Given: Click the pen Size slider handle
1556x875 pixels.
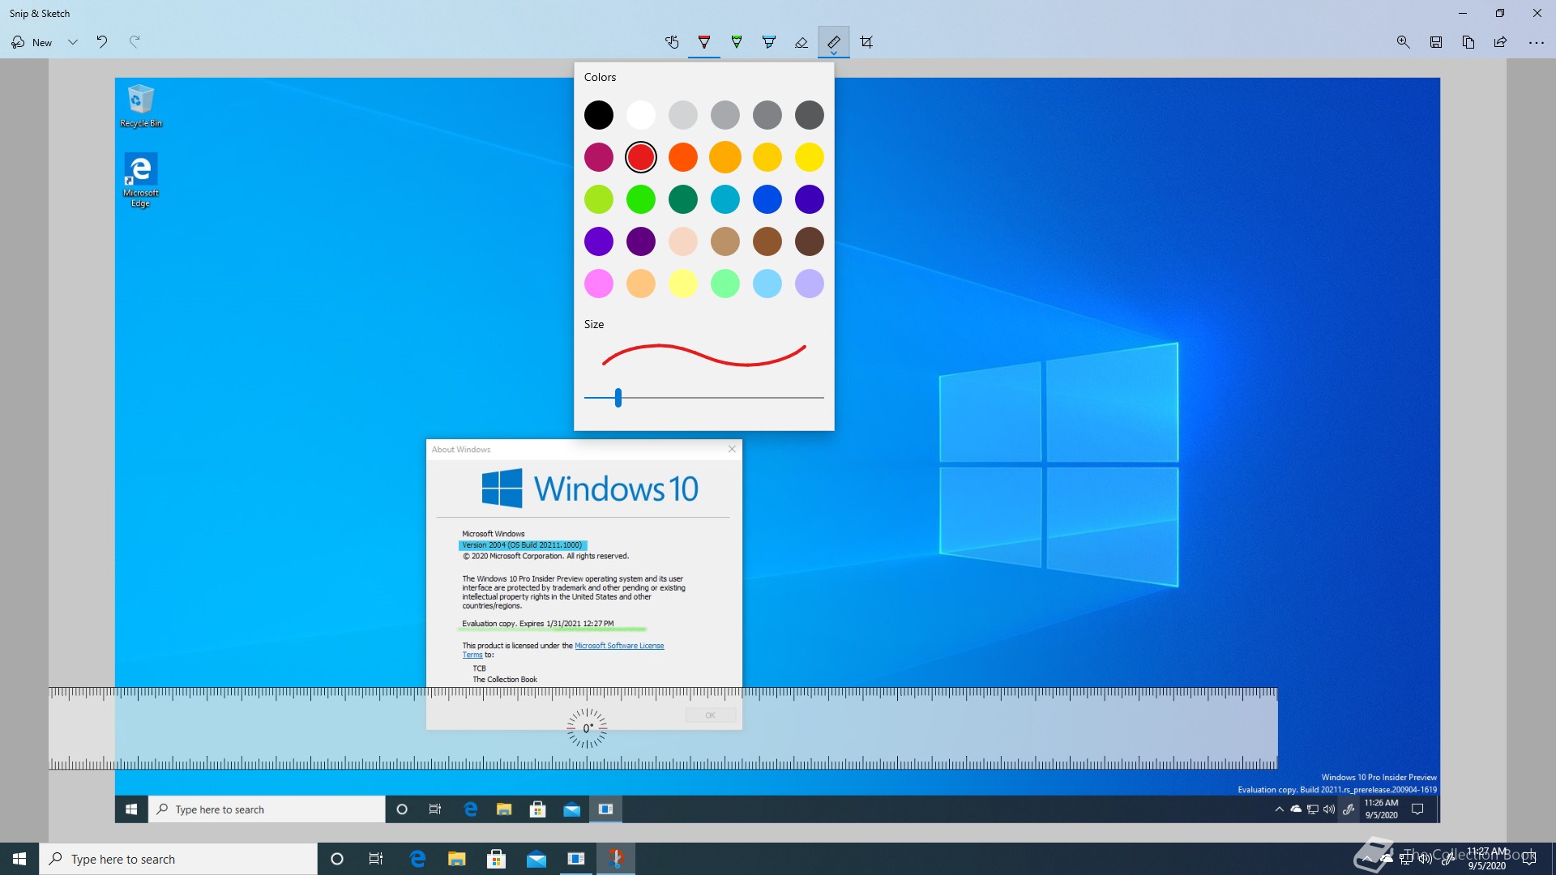Looking at the screenshot, I should tap(618, 398).
